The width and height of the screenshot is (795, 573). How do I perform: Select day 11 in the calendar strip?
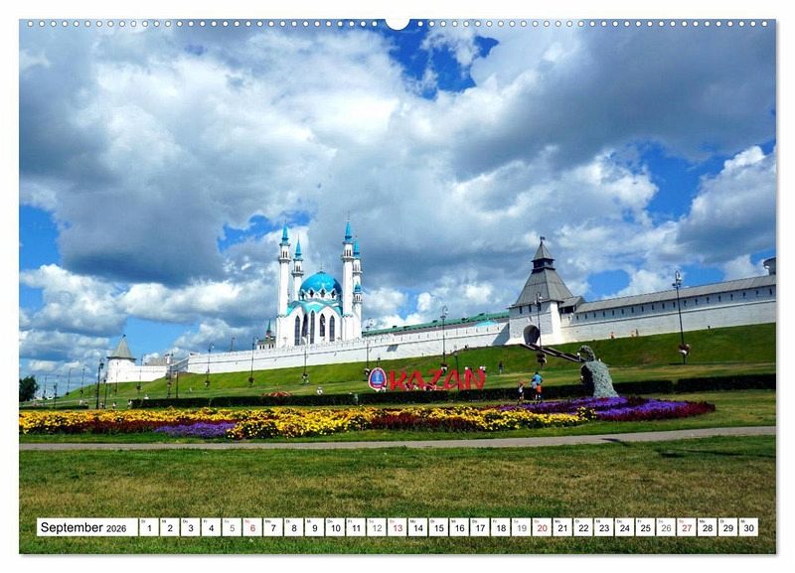point(356,527)
